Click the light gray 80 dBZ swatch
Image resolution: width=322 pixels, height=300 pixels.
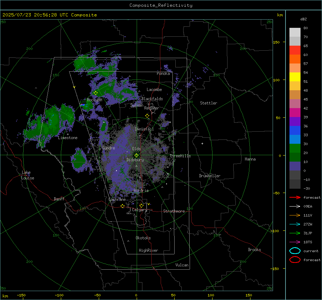coord(295,32)
